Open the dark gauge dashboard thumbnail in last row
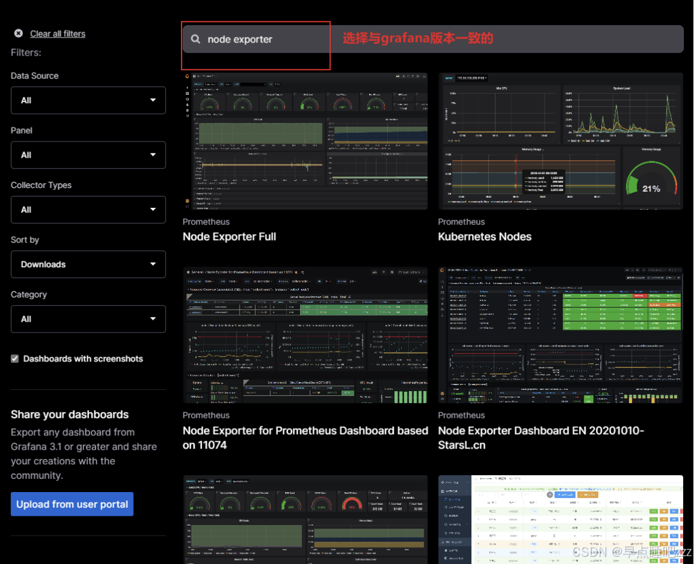Viewport: 694px width, 564px height. pos(306,520)
